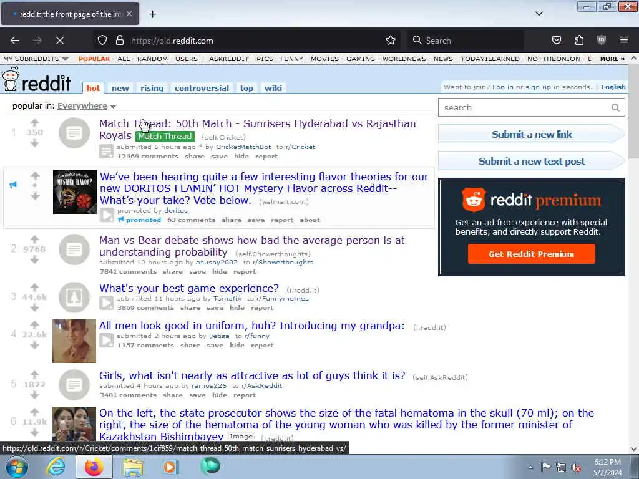This screenshot has width=639, height=479.
Task: Open Windows Explorer folder in taskbar
Action: [133, 467]
